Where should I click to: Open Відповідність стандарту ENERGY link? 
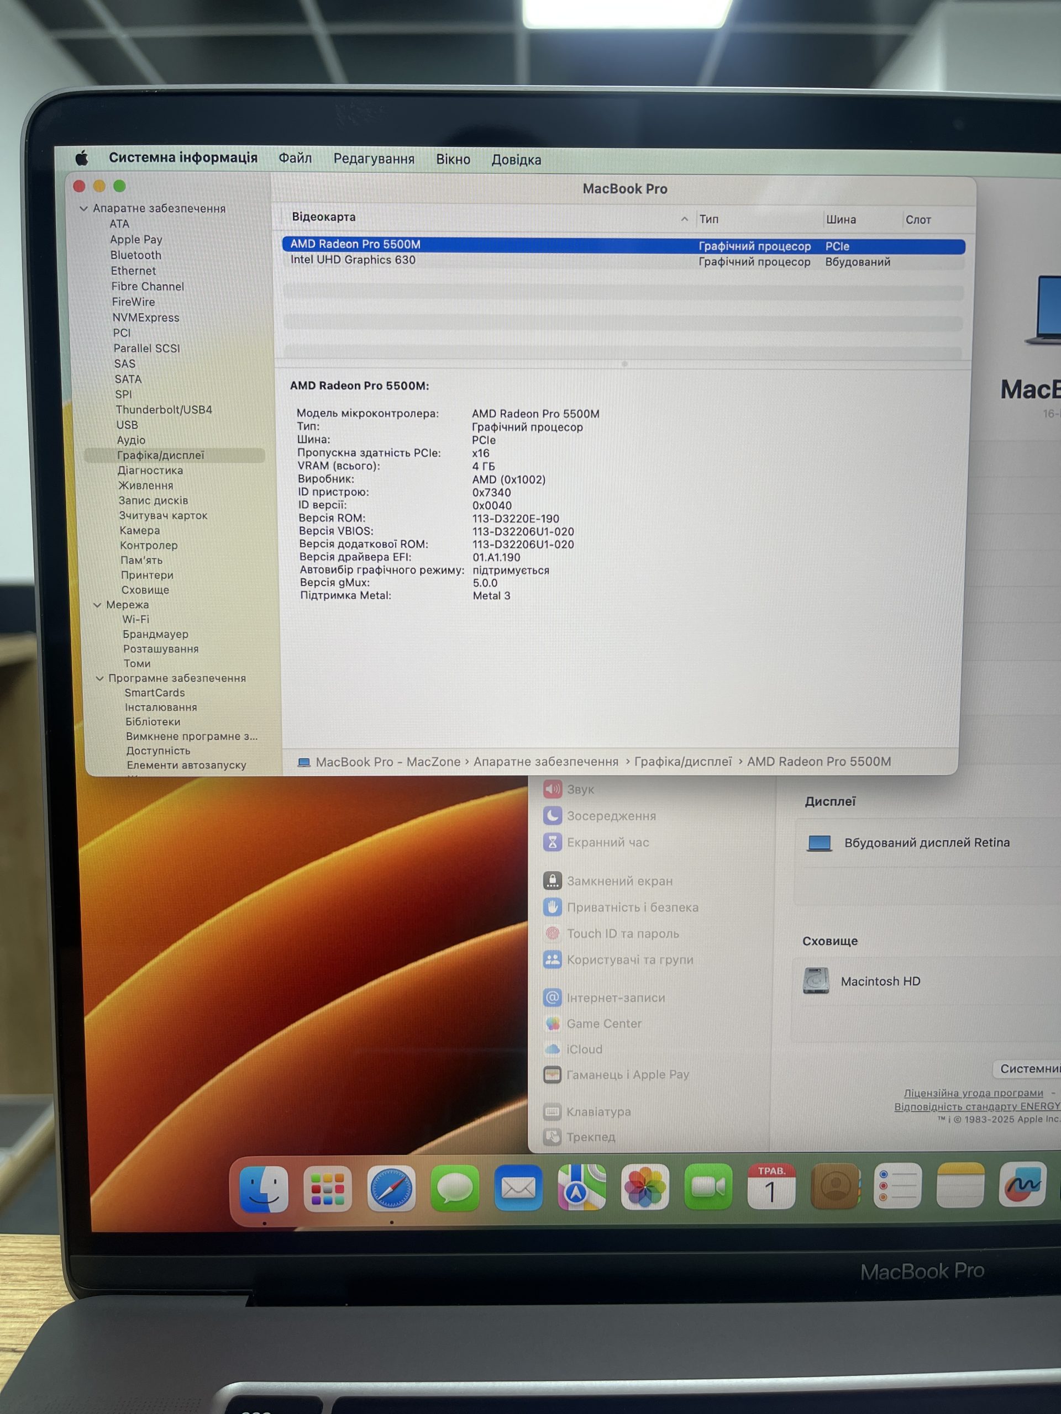click(977, 1106)
